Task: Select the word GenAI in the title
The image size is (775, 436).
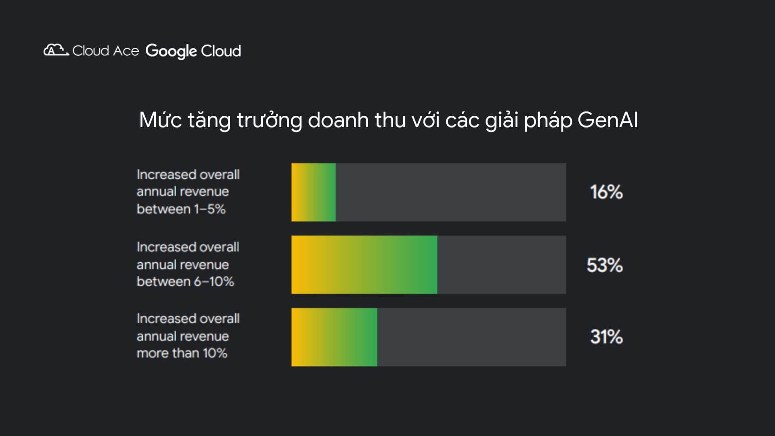Action: pyautogui.click(x=607, y=120)
